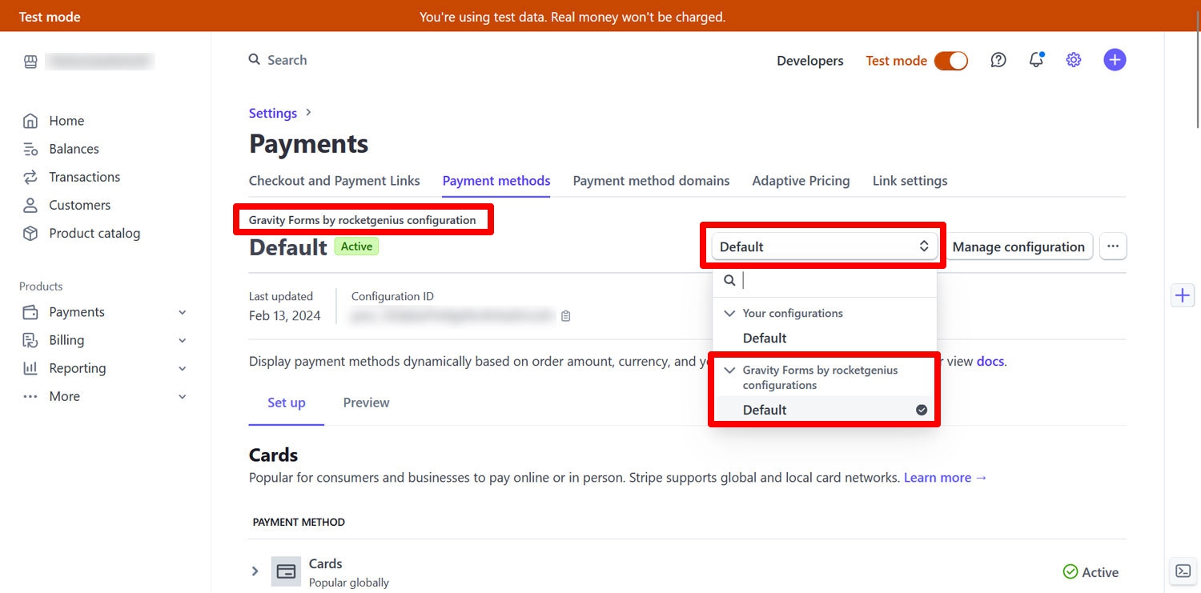Toggle the Test mode switch off
Screen dimensions: 1201x593
coord(951,61)
